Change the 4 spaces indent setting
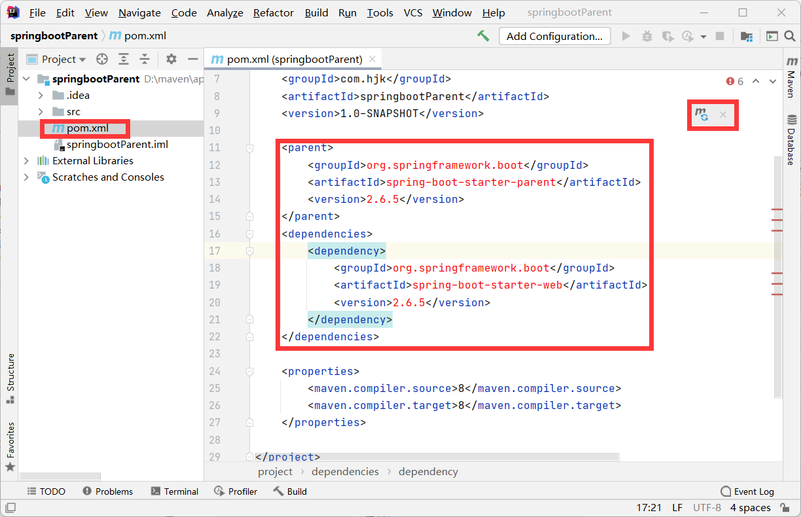Screen dimensions: 801x517 pos(751,508)
